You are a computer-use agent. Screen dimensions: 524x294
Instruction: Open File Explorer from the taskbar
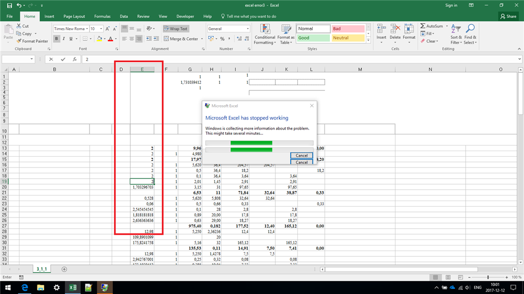pos(40,287)
